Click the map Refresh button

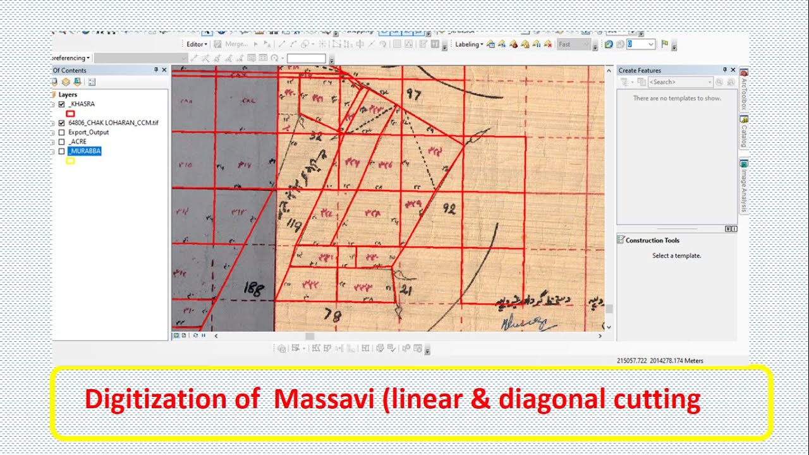click(x=195, y=336)
